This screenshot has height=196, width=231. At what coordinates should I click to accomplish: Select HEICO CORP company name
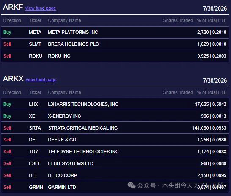click(x=63, y=175)
